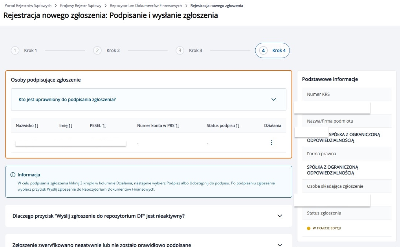
Task: Click the Numer KRS label
Action: [x=319, y=94]
